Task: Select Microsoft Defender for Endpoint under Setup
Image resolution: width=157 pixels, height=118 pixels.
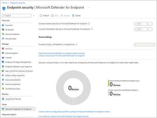Action: click(x=18, y=109)
